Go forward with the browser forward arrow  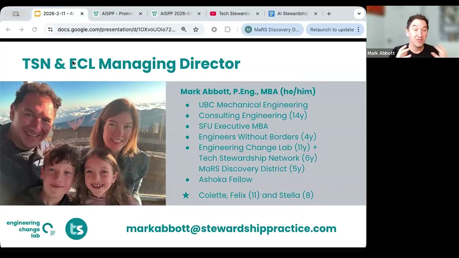pyautogui.click(x=21, y=30)
